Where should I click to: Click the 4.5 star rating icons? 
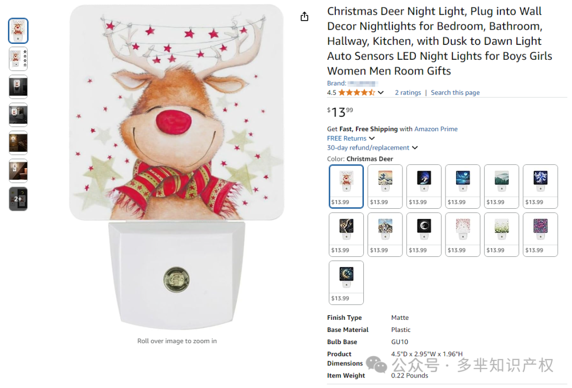(x=356, y=93)
